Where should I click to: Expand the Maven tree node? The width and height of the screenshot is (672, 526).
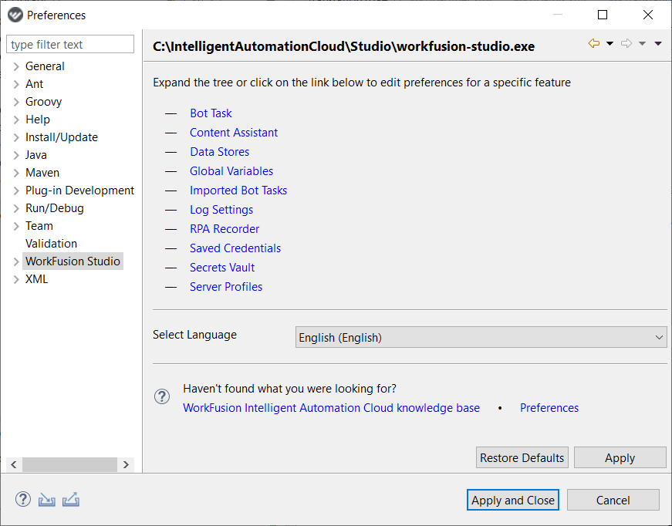click(16, 173)
